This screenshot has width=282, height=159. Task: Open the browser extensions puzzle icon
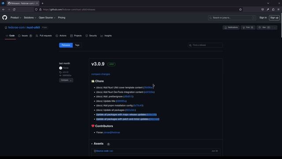[x=273, y=10]
